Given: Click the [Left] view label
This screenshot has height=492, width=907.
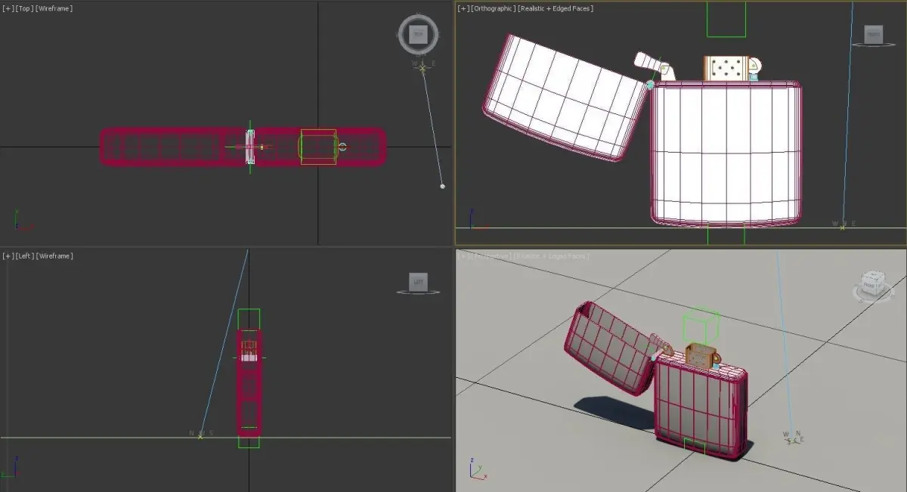Looking at the screenshot, I should point(23,256).
